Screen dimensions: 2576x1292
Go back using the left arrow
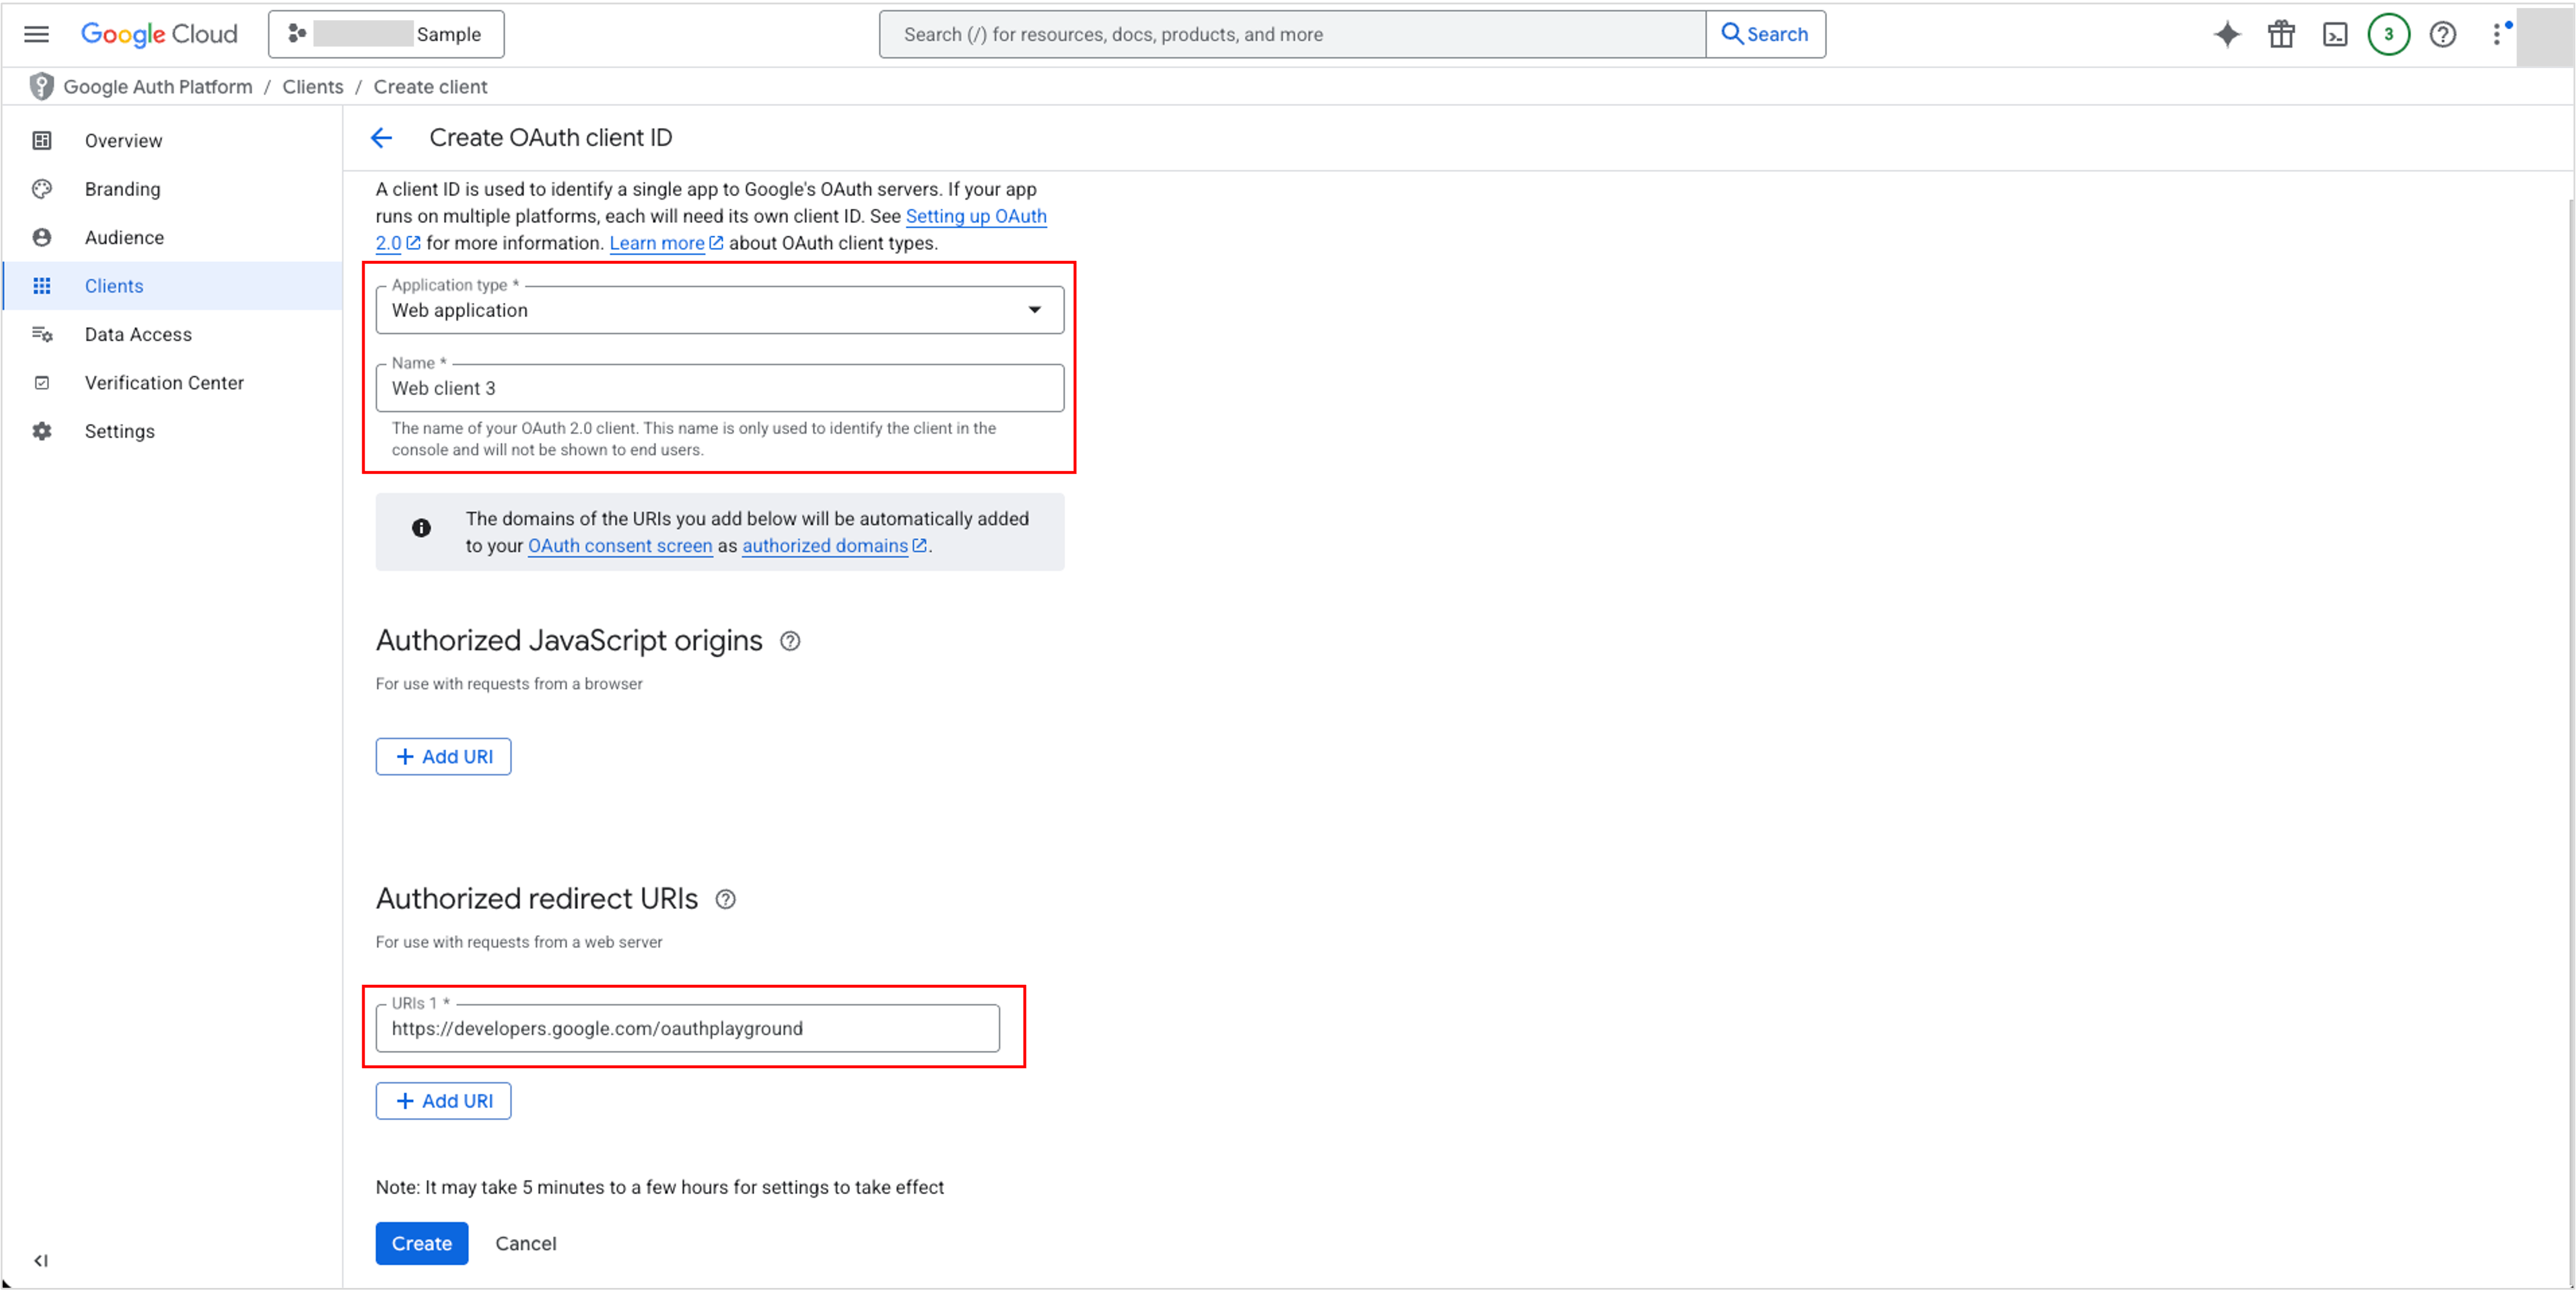click(381, 138)
